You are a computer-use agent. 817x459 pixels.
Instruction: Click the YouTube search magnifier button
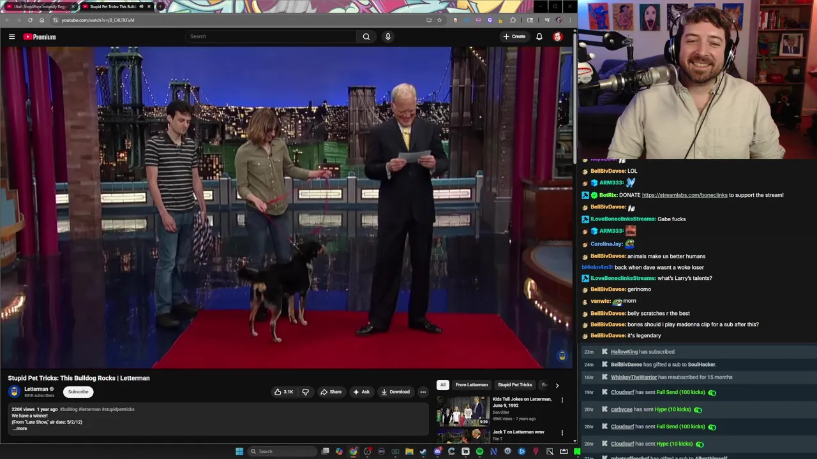[366, 36]
